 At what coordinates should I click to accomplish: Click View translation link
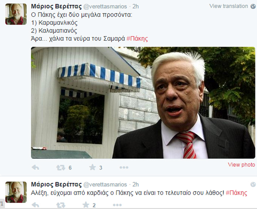(x=228, y=6)
